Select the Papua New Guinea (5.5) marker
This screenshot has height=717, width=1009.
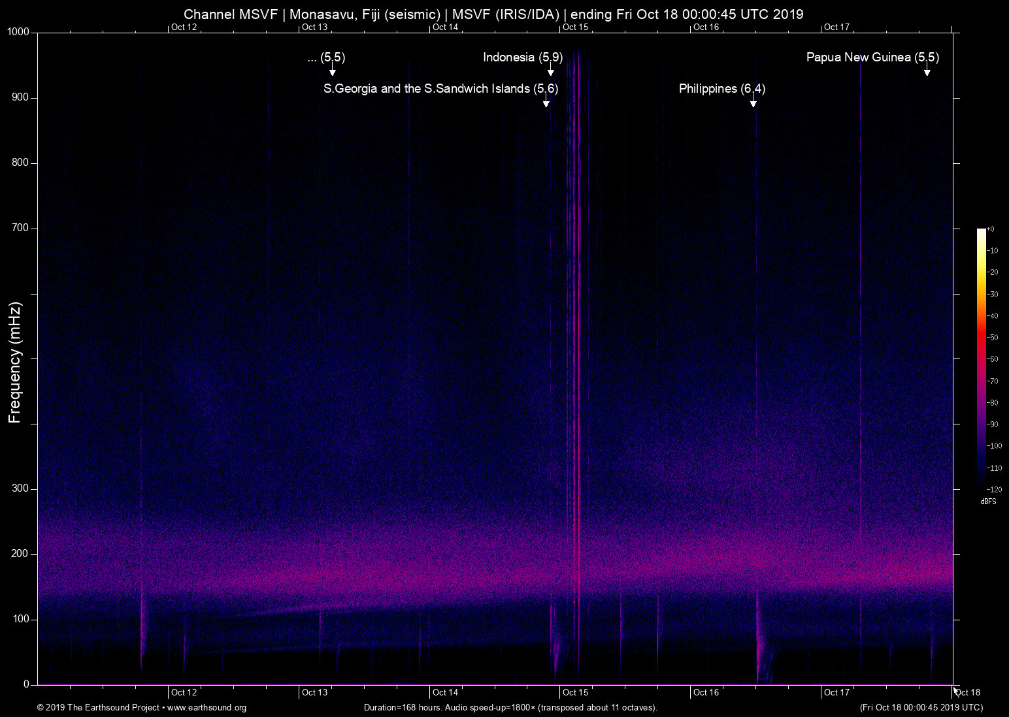(x=927, y=72)
